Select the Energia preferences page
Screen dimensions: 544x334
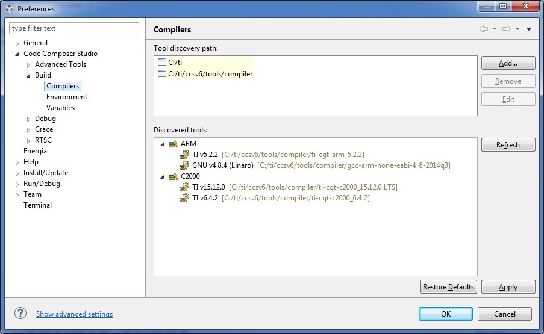pyautogui.click(x=35, y=151)
